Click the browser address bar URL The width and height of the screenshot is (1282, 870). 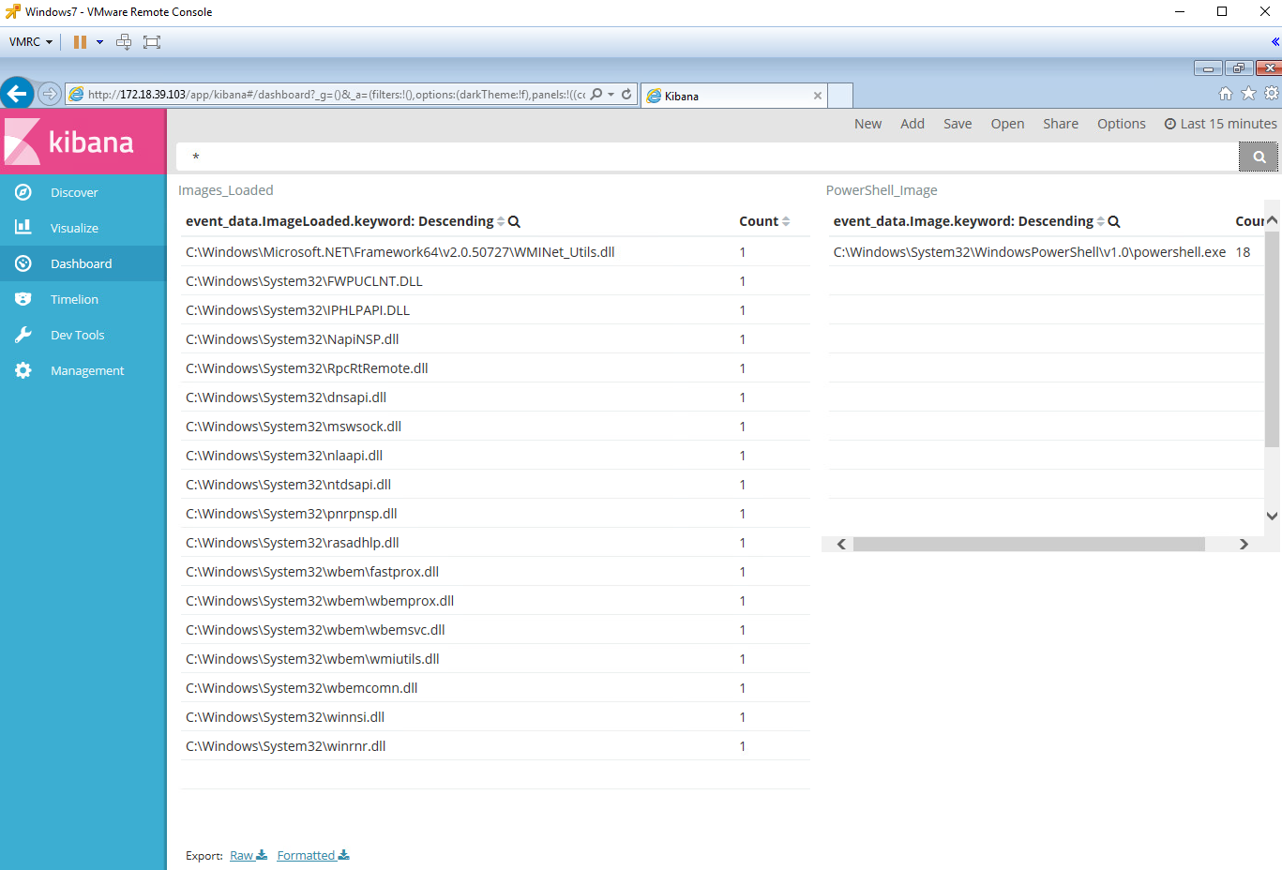point(337,95)
